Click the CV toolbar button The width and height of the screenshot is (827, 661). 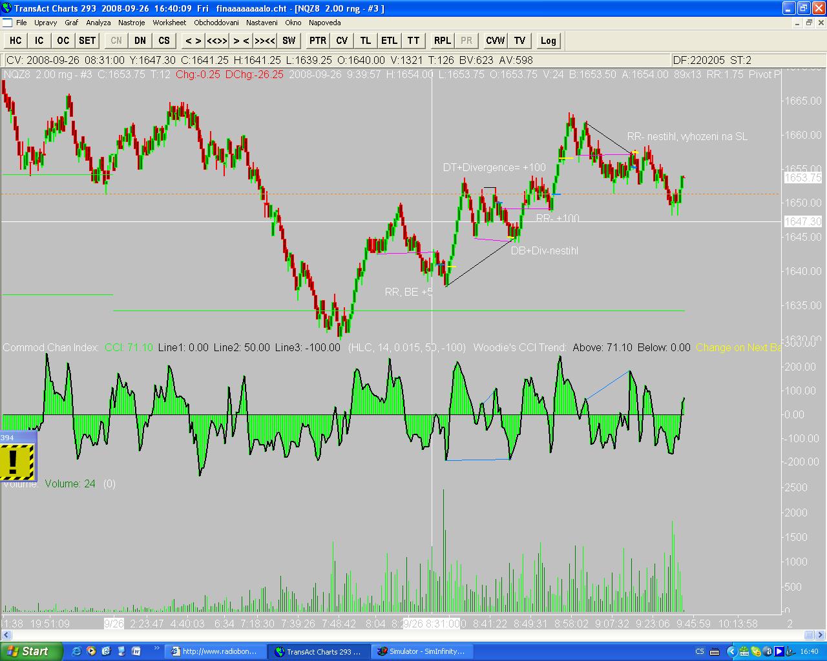point(342,41)
